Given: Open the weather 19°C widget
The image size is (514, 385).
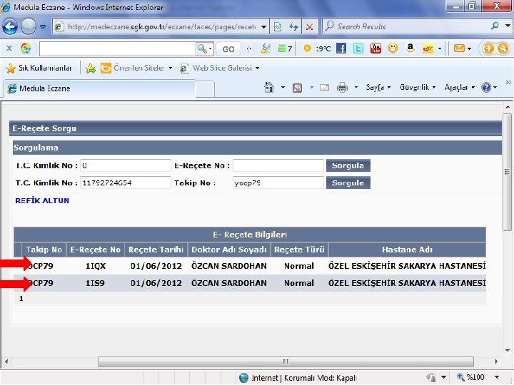Looking at the screenshot, I should pyautogui.click(x=317, y=48).
